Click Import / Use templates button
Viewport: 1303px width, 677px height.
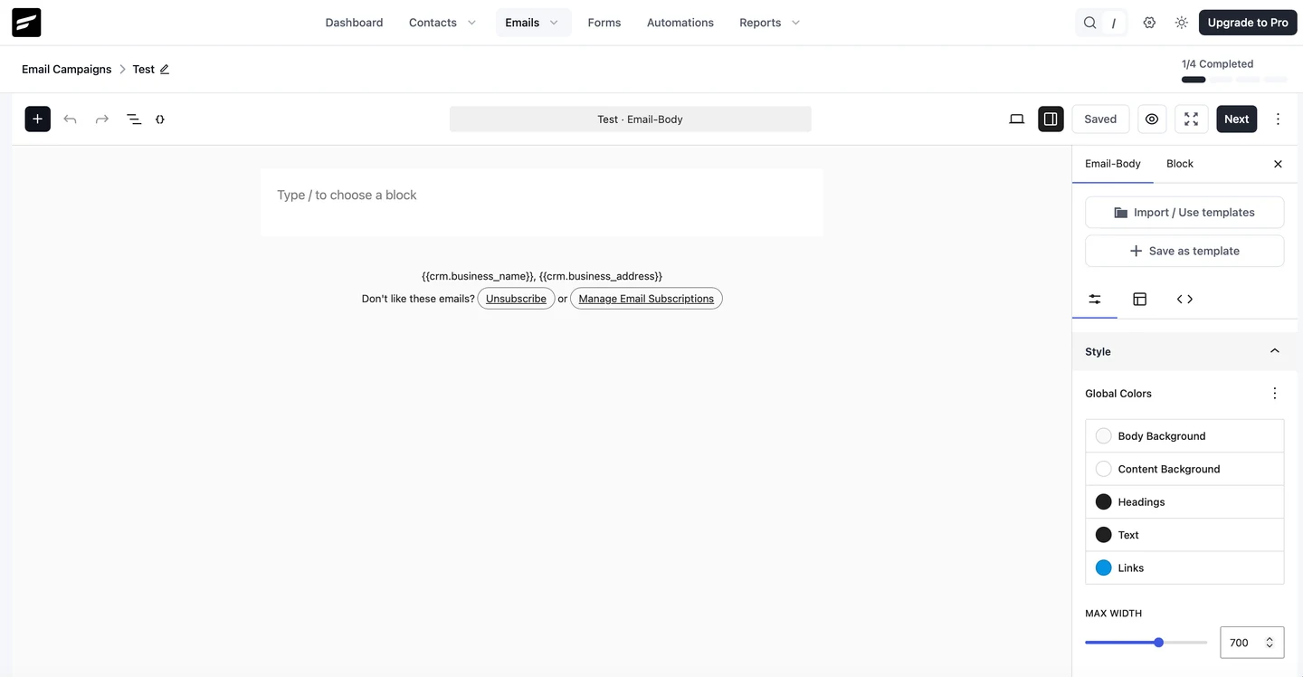click(1184, 213)
